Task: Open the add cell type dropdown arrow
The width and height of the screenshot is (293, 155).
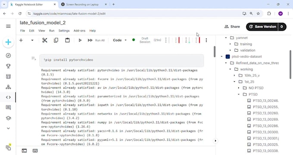Action: click(32, 40)
